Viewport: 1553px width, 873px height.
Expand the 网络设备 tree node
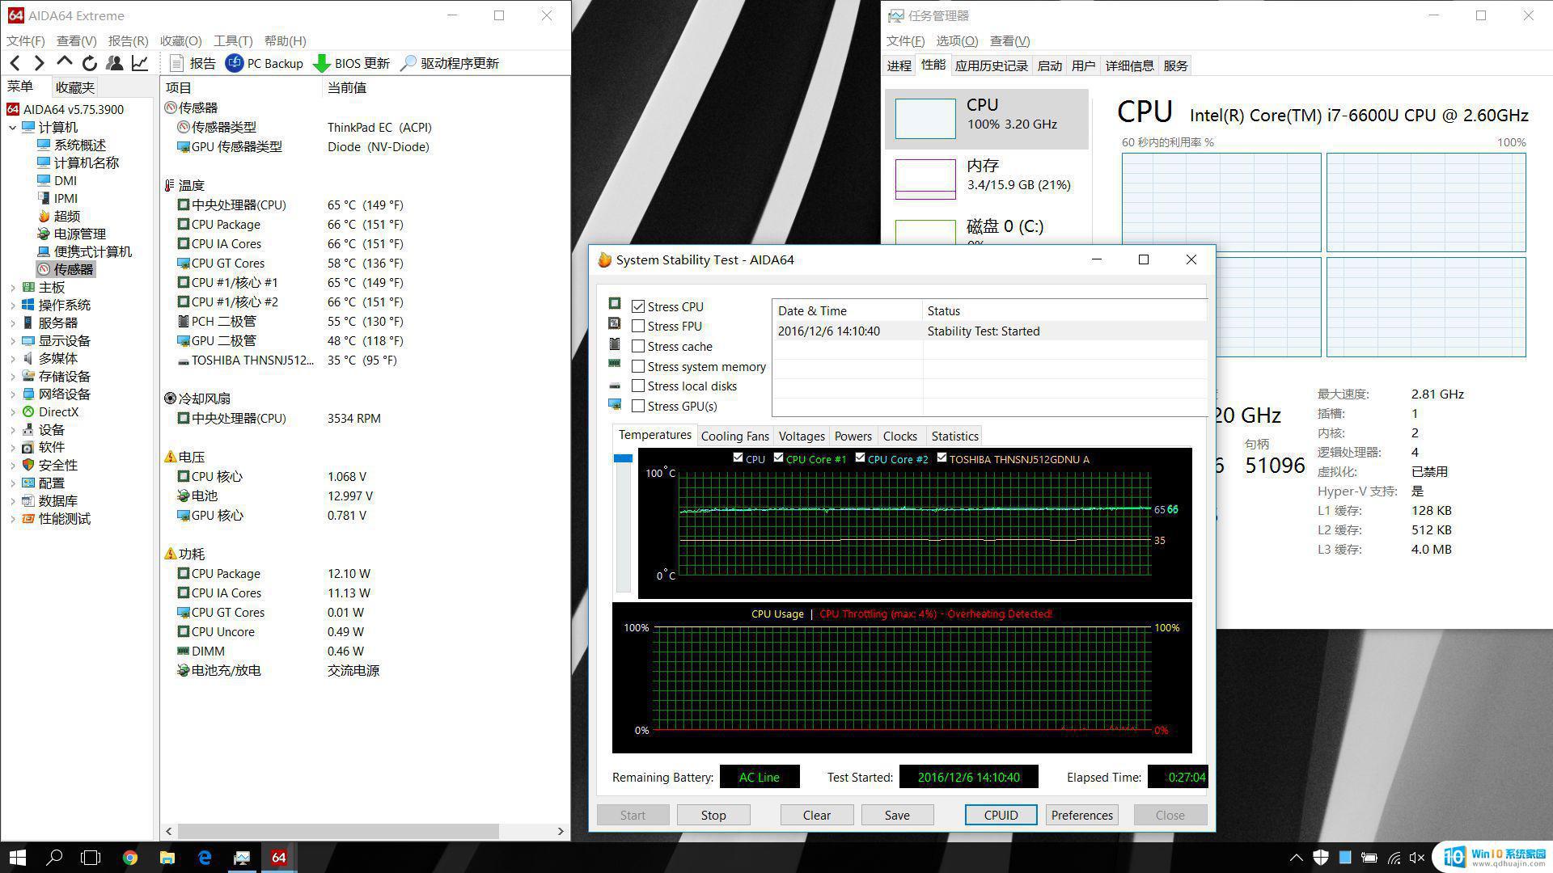[x=12, y=394]
